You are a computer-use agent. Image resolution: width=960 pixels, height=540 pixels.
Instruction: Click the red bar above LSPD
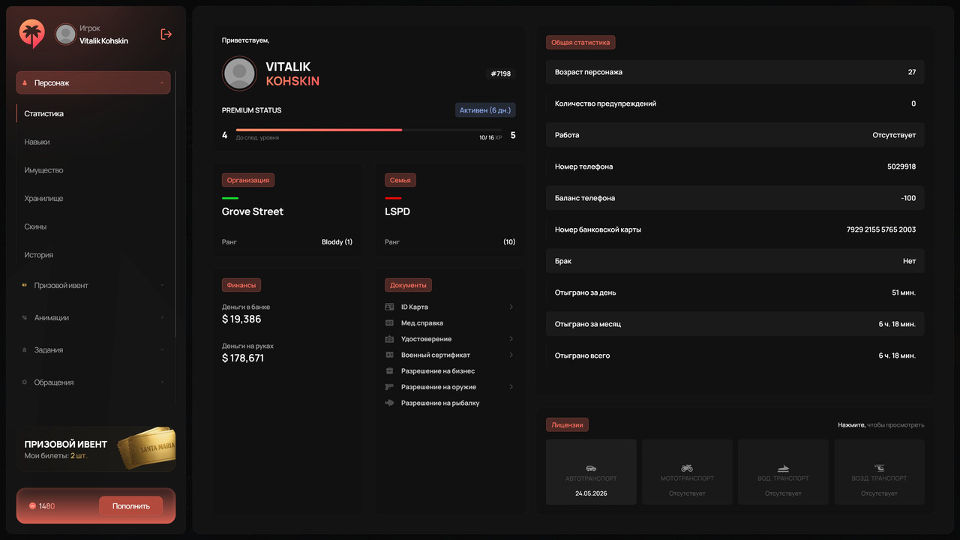click(x=393, y=198)
